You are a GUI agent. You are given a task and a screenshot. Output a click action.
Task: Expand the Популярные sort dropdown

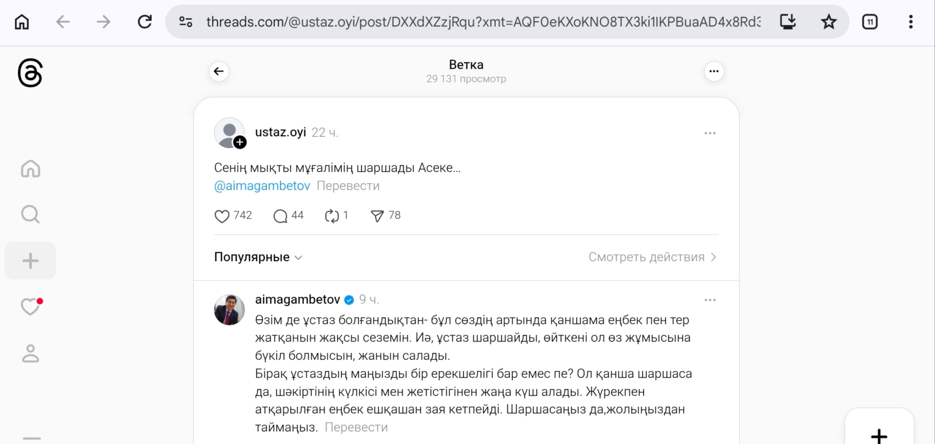pos(258,257)
